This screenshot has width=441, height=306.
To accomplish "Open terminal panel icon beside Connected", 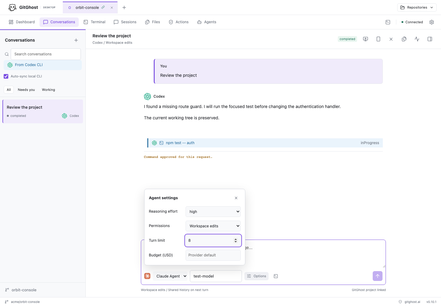I will tap(388, 22).
